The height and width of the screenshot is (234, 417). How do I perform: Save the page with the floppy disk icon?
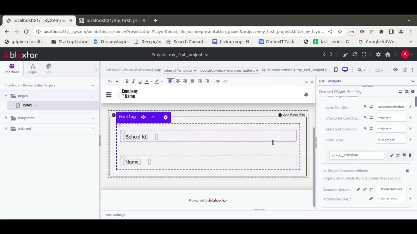[x=405, y=70]
